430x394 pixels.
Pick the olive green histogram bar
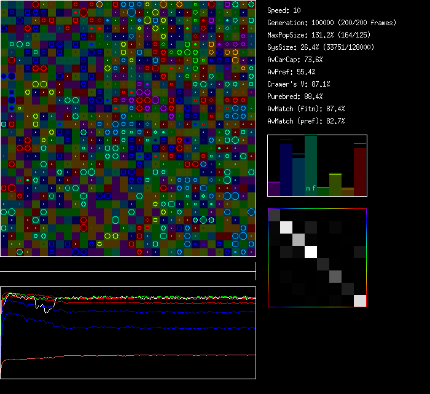[335, 184]
